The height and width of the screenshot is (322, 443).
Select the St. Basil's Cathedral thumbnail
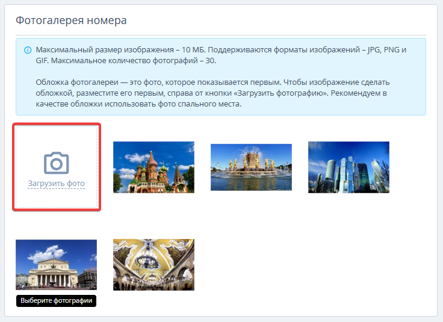coord(153,167)
